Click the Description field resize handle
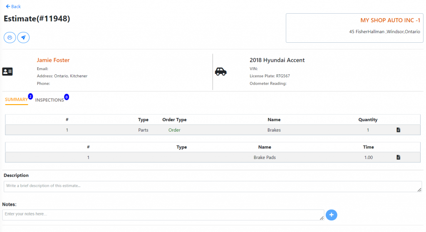Screen dimensions: 426x232 419,190
